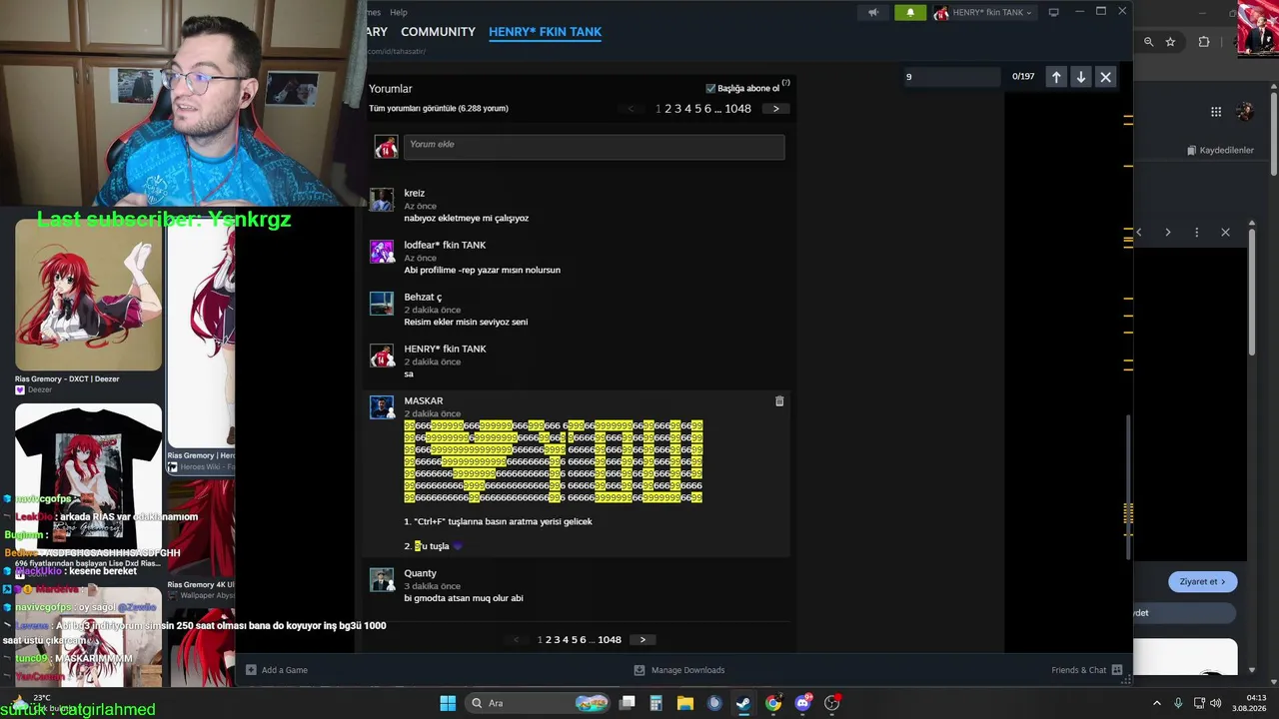1279x719 pixels.
Task: Open the Google account avatar in Chrome
Action: [x=1245, y=112]
